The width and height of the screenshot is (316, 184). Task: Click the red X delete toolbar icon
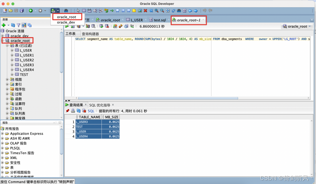[145, 11]
